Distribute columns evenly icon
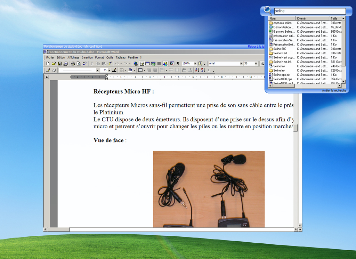 [x=177, y=70]
